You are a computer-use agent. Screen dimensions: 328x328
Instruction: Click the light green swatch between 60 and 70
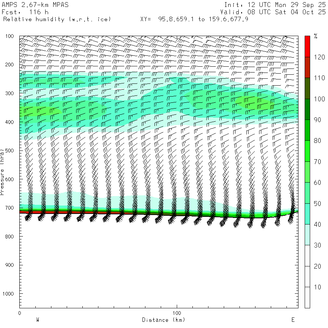click(x=307, y=172)
